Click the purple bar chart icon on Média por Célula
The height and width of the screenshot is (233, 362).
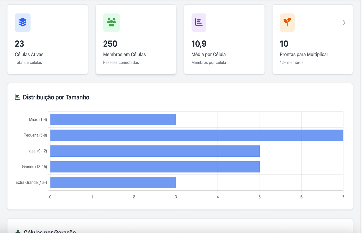click(199, 23)
